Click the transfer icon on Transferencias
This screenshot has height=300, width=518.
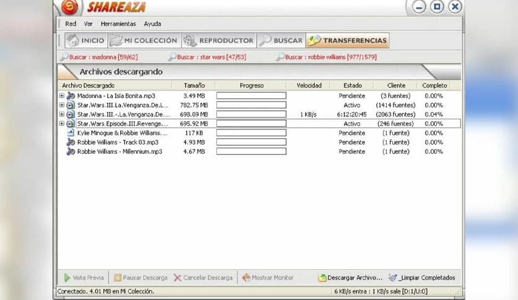(x=314, y=40)
